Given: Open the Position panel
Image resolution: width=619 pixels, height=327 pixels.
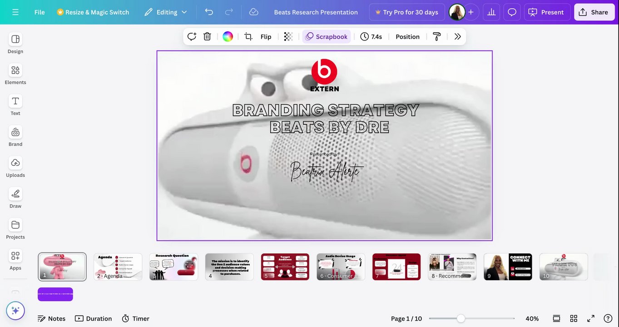Looking at the screenshot, I should pos(407,37).
